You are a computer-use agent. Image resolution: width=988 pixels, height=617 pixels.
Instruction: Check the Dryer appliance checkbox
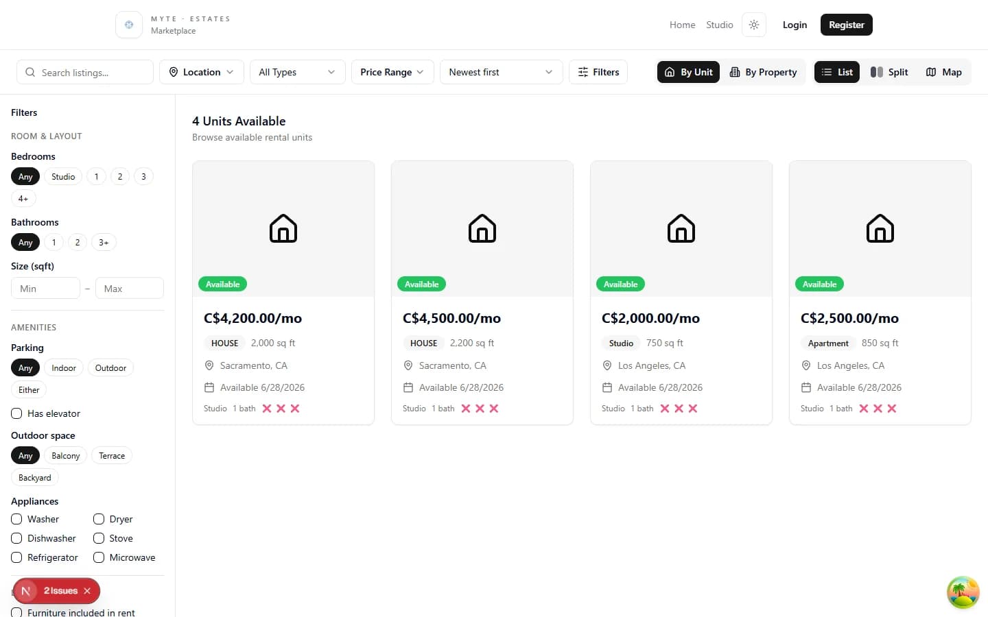pos(99,519)
